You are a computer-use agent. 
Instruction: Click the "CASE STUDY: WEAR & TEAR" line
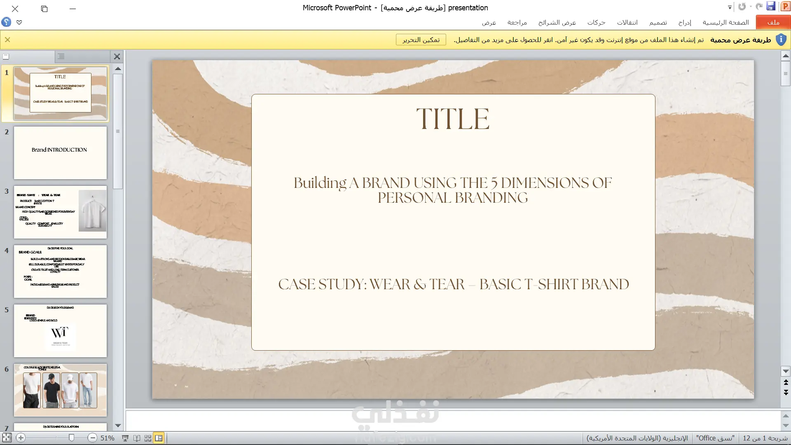[x=454, y=284]
